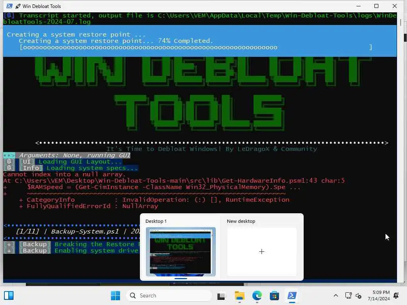Click the "74% Completed" status text

click(x=185, y=41)
